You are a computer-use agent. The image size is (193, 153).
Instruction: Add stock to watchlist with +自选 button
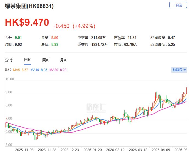coord(178,5)
